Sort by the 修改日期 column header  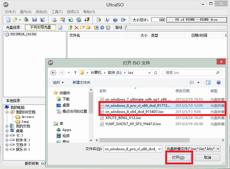click(x=182, y=91)
